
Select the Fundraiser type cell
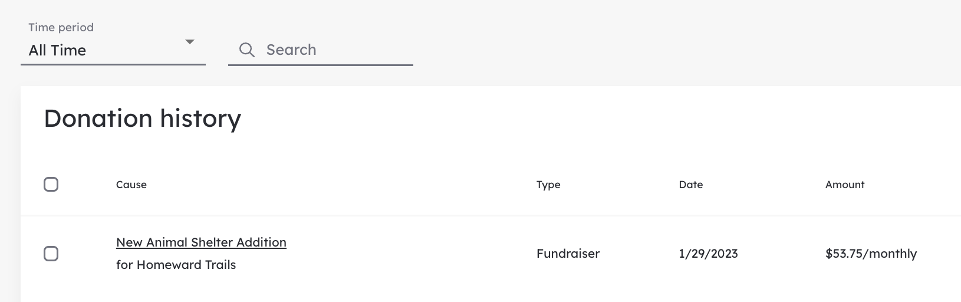click(x=568, y=254)
